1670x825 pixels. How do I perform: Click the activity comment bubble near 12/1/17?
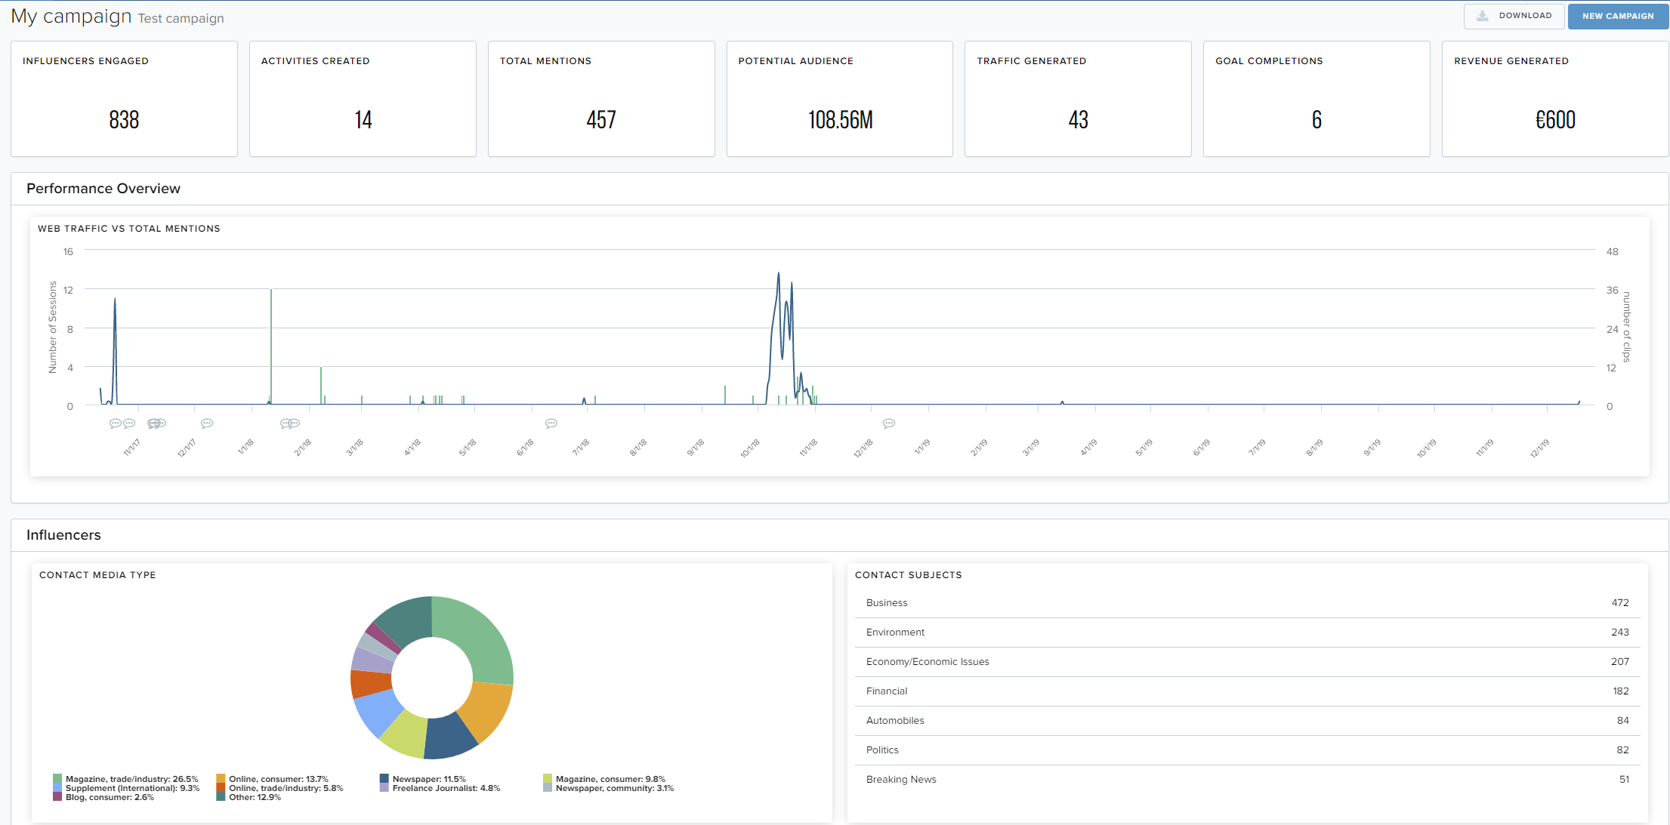(207, 423)
